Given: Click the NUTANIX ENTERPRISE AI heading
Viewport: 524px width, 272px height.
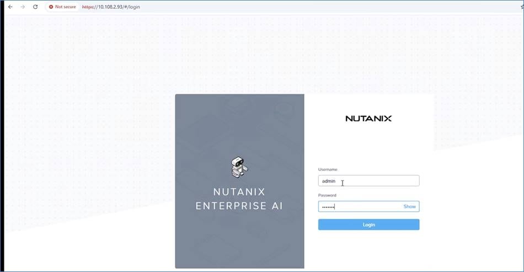Looking at the screenshot, I should (239, 199).
